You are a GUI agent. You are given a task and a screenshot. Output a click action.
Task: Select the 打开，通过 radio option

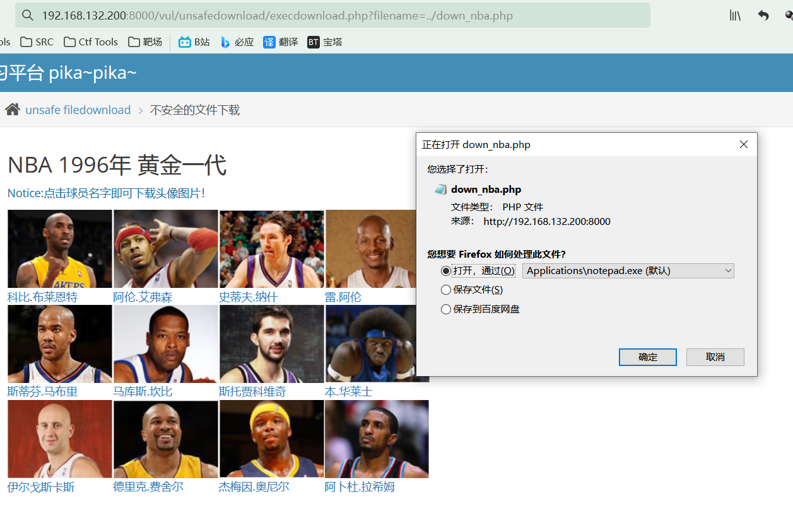(x=446, y=271)
